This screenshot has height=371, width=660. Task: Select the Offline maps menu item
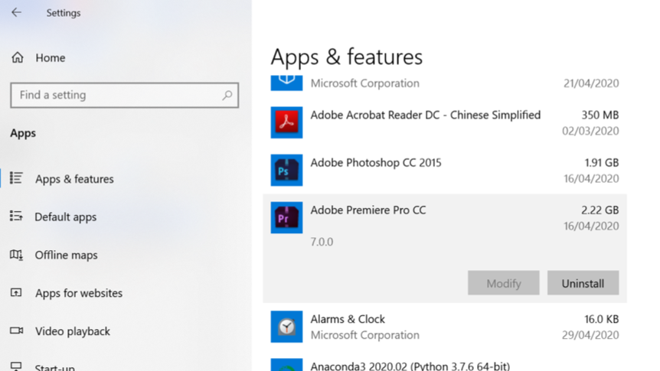66,255
